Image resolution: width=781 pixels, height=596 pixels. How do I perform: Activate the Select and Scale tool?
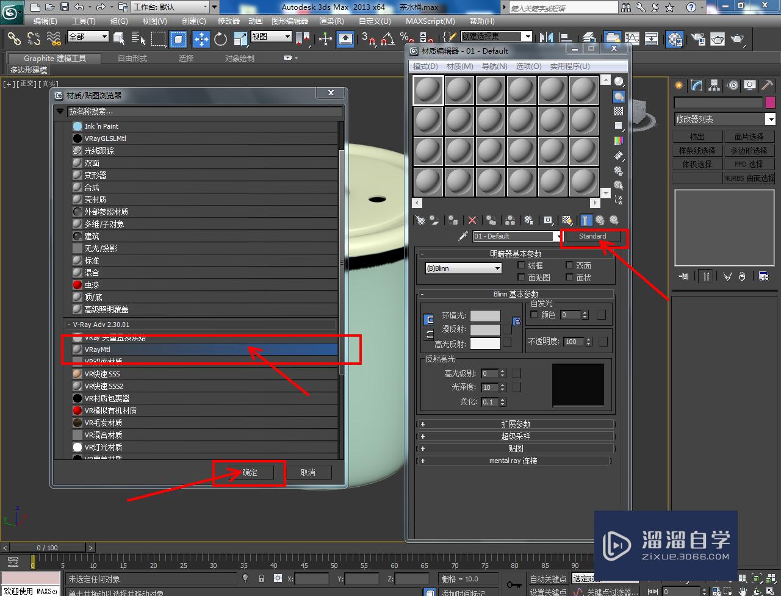(x=240, y=39)
